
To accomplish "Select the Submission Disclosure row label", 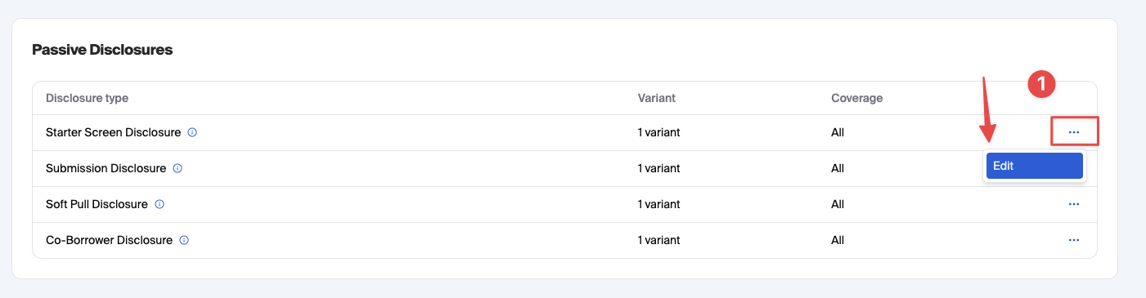I will click(106, 168).
